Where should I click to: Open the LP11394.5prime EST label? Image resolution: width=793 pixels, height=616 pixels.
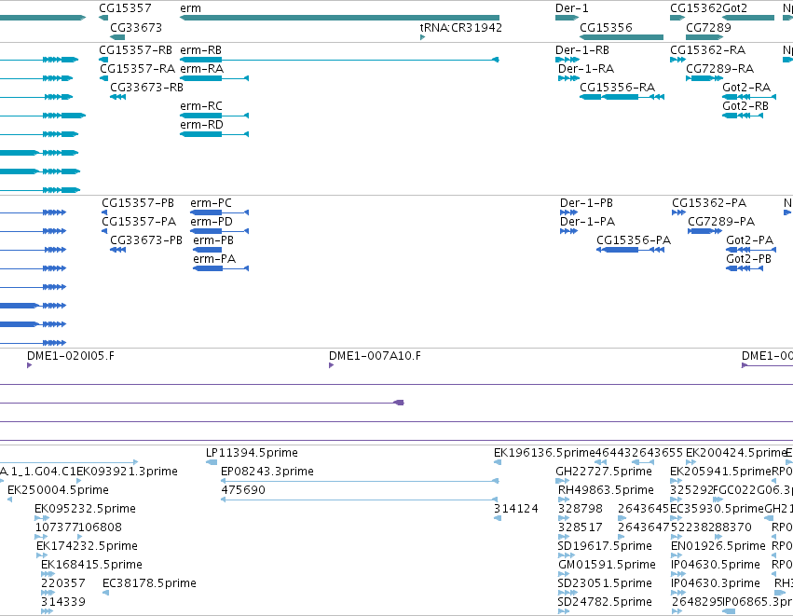coord(252,453)
